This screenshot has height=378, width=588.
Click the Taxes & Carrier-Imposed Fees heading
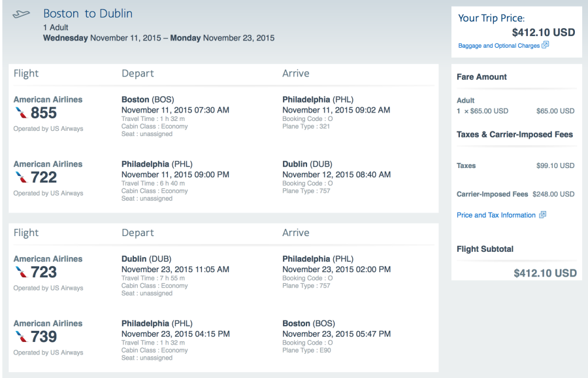point(514,135)
